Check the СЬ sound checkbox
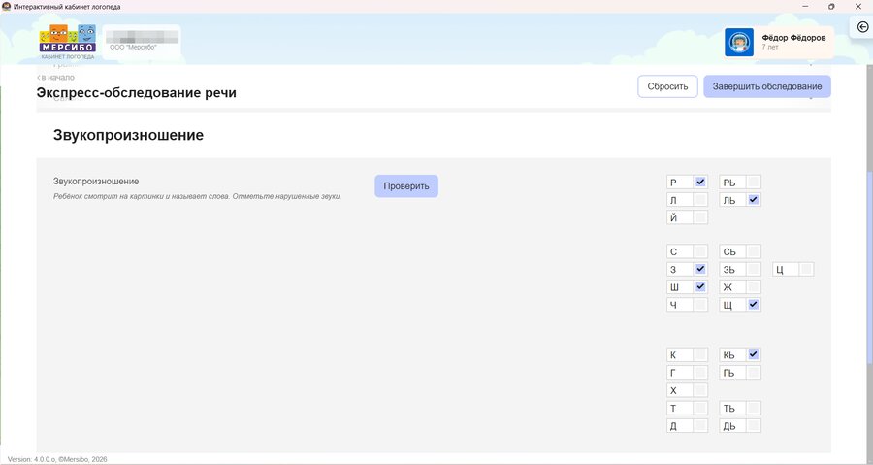This screenshot has height=465, width=873. pyautogui.click(x=754, y=251)
